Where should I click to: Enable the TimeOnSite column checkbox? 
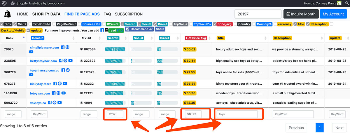click(30, 24)
